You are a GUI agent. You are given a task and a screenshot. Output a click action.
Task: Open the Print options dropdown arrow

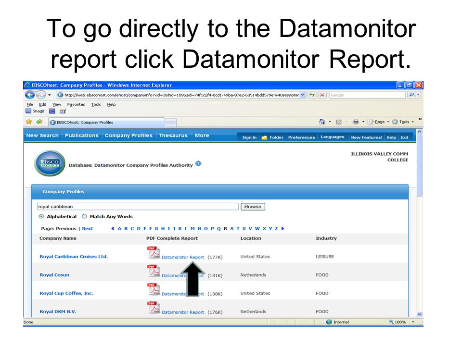[x=363, y=122]
